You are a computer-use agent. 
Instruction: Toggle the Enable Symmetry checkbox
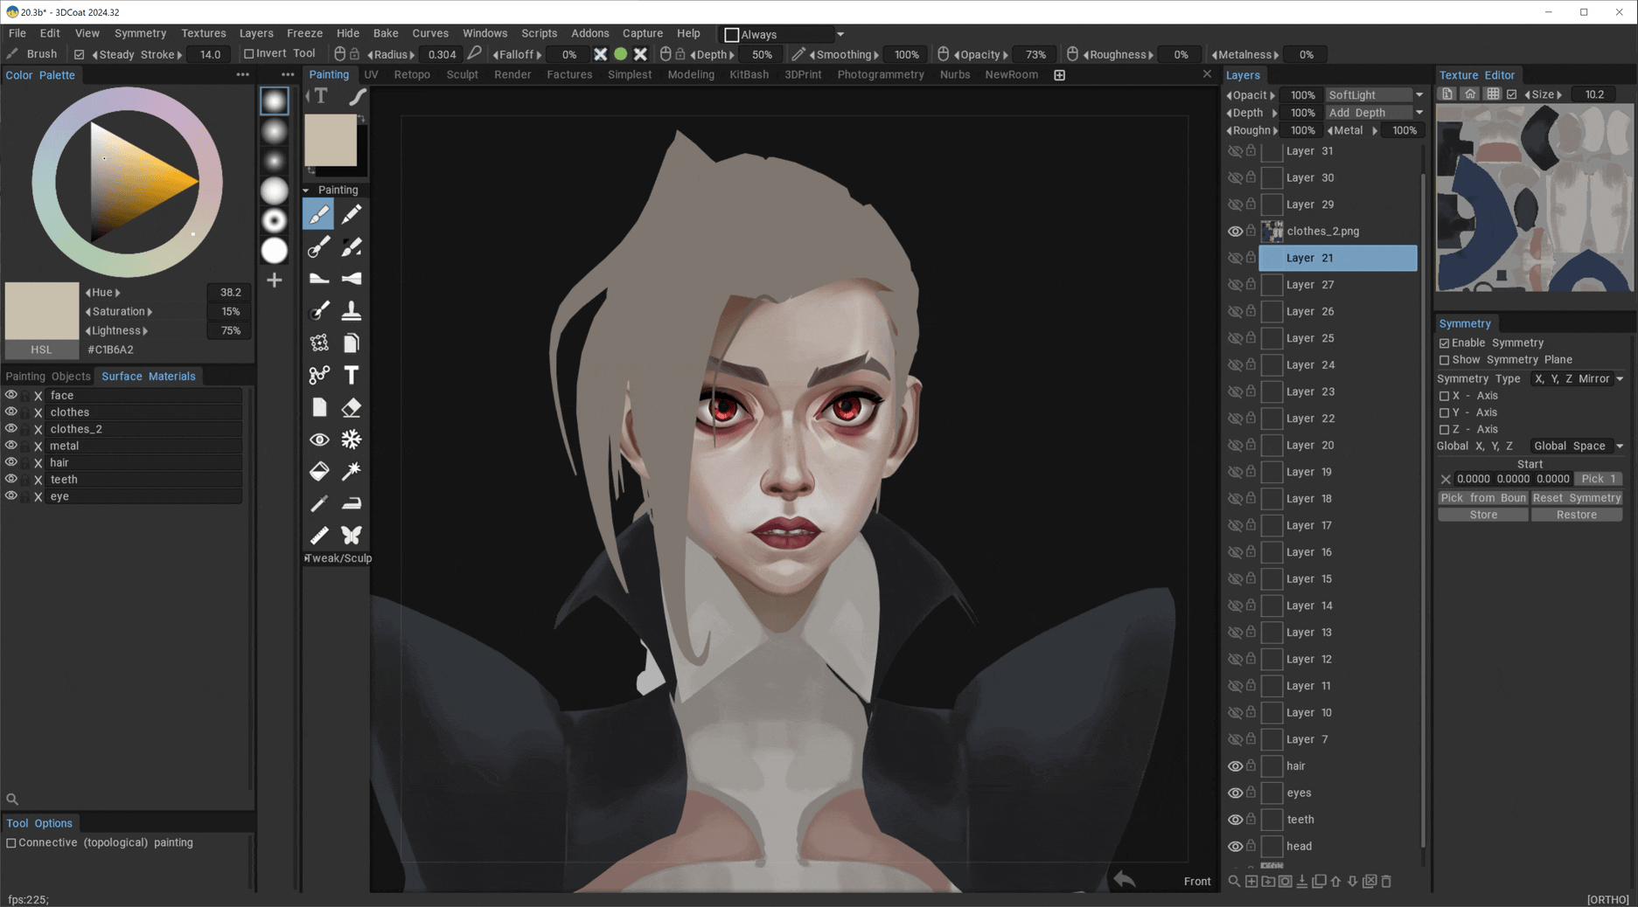pos(1445,343)
